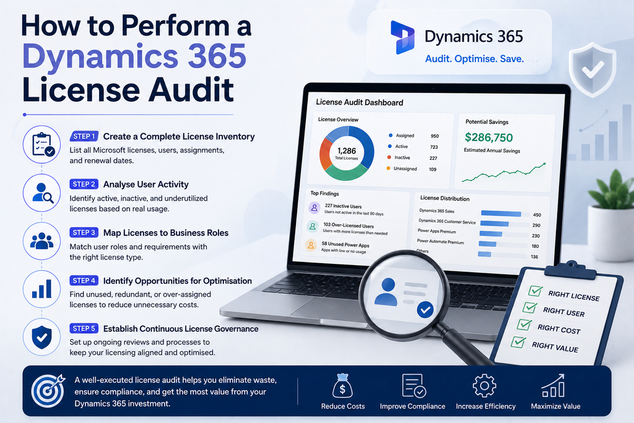
Task: Click the $286,750 savings value
Action: [489, 137]
